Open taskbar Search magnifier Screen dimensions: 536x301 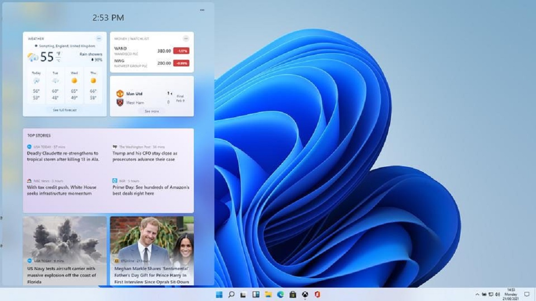[x=231, y=294]
